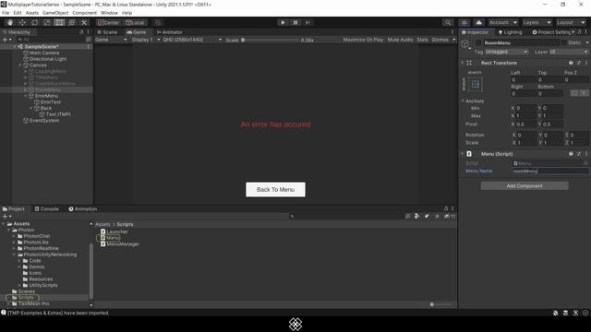Toggle hidden packages visibility count icon
The image size is (591, 332).
tap(450, 216)
